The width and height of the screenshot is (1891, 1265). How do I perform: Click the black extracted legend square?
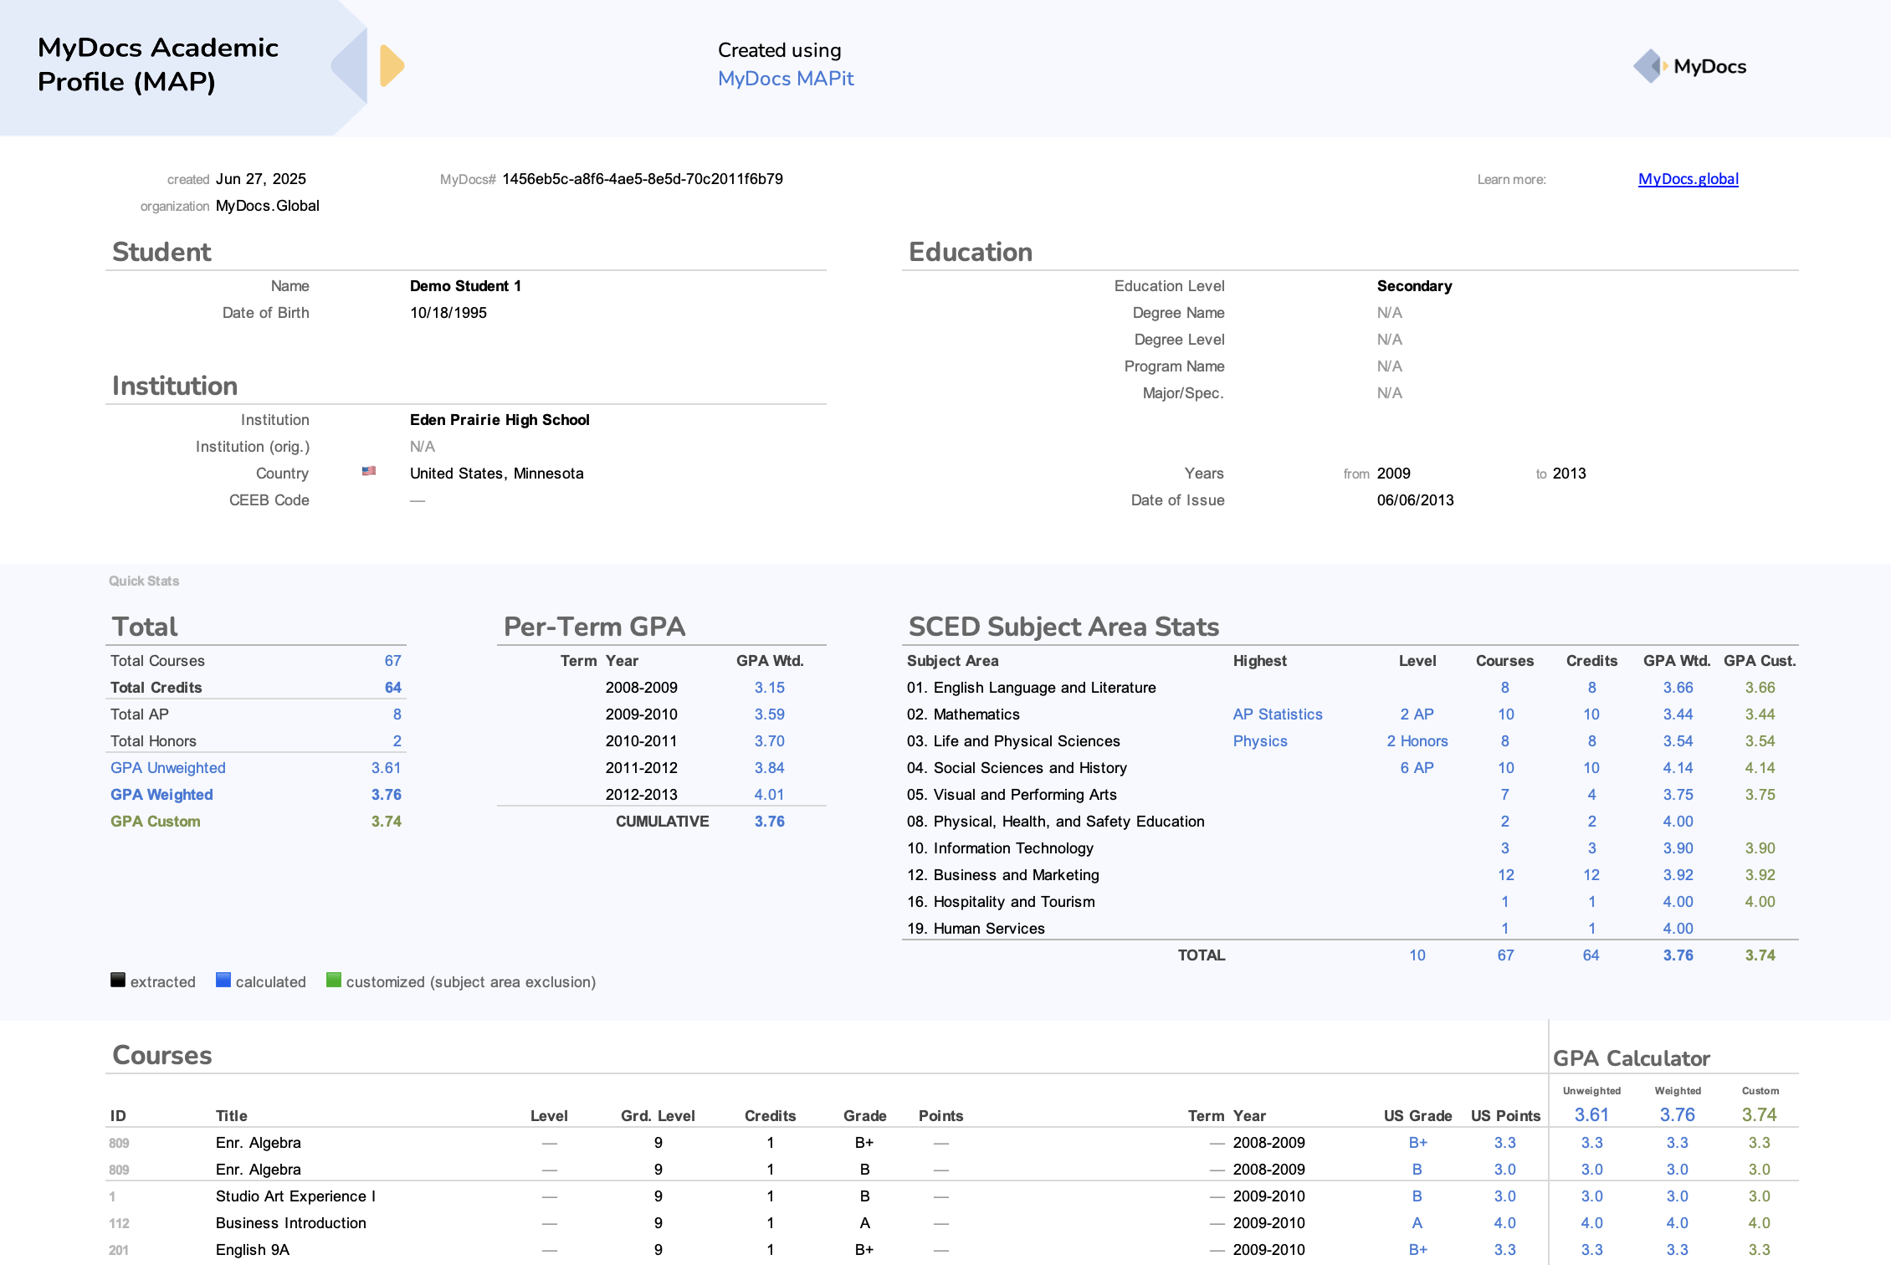tap(118, 980)
